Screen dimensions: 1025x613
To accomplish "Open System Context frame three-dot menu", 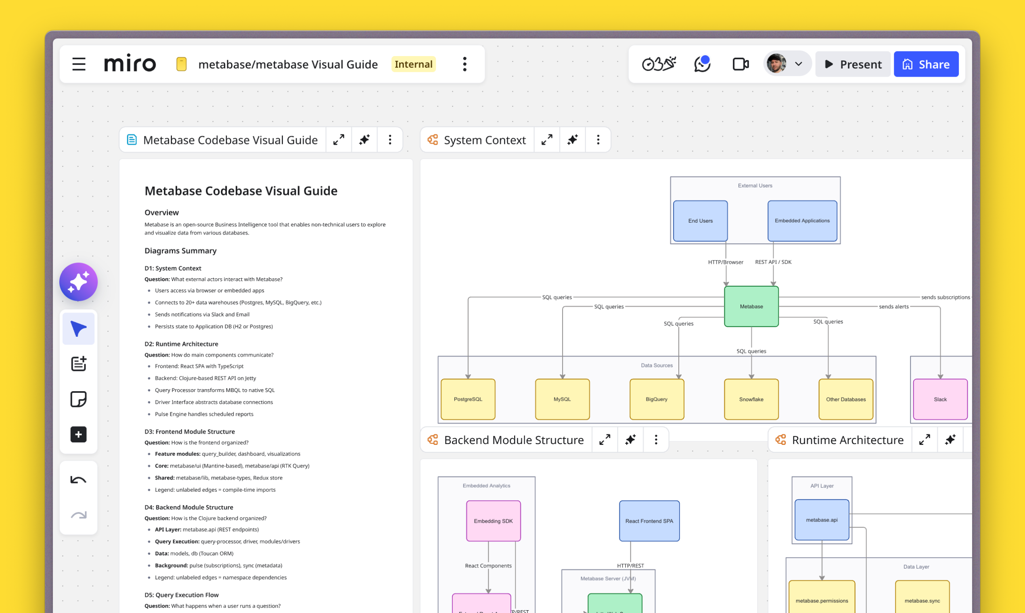I will 598,140.
